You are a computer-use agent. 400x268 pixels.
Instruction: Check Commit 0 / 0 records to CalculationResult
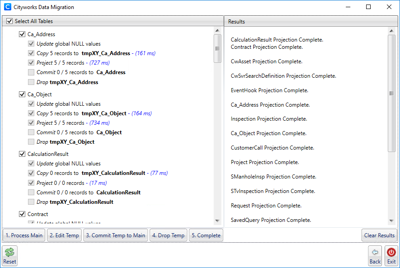tap(31, 193)
